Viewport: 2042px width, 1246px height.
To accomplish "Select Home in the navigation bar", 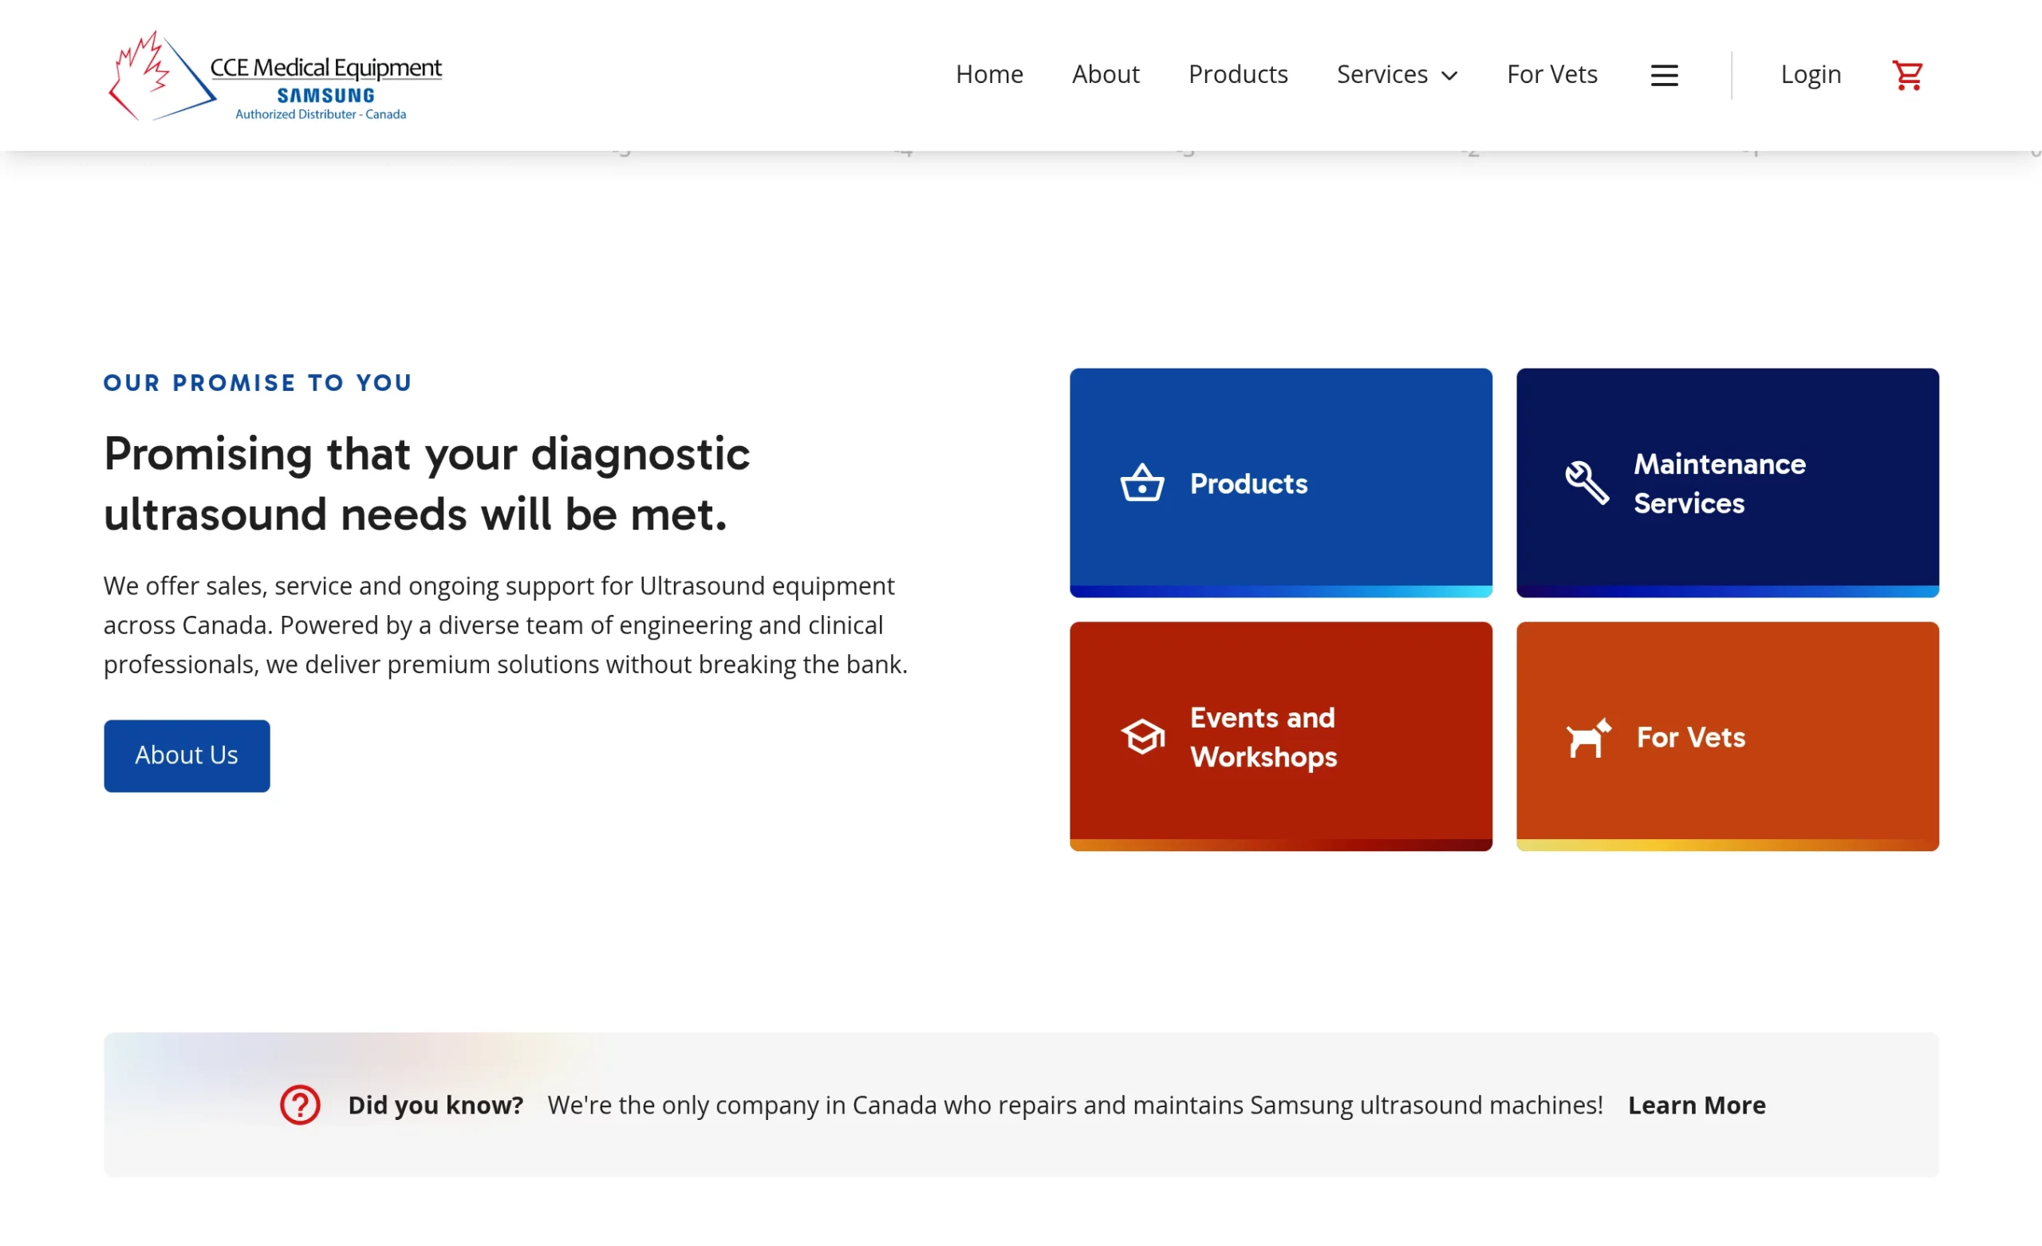I will 988,73.
